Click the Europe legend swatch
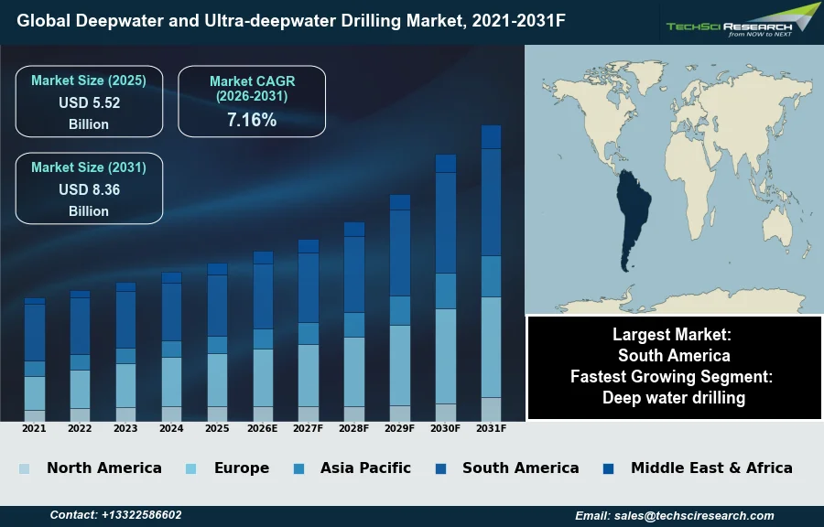This screenshot has height=527, width=824. click(191, 468)
